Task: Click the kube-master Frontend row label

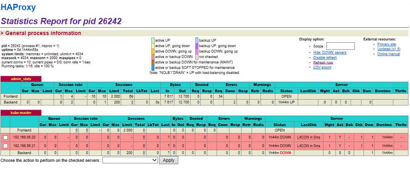Action: click(24, 130)
